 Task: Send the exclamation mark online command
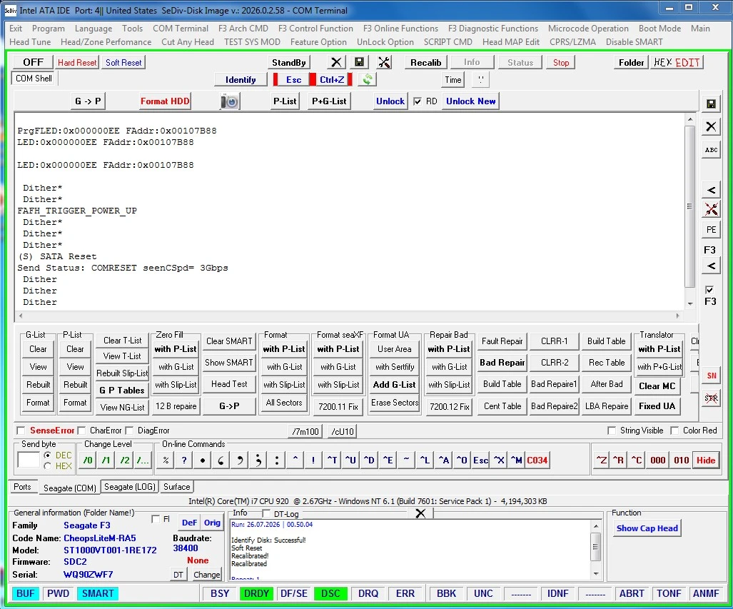click(x=313, y=460)
